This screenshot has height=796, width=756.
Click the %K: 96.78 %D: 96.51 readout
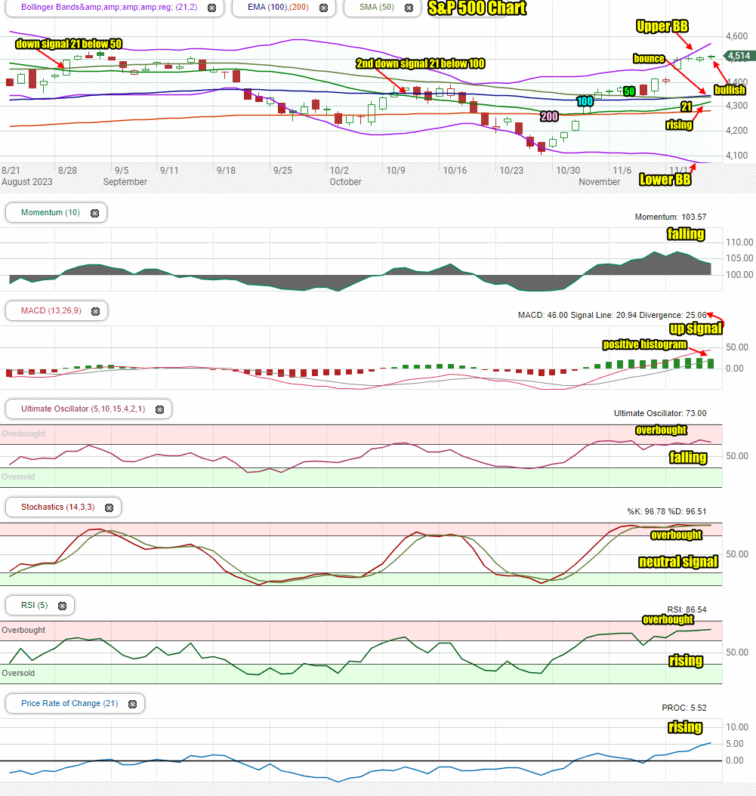pyautogui.click(x=667, y=511)
